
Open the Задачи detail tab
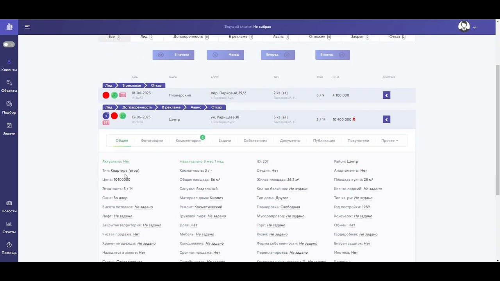coord(225,140)
